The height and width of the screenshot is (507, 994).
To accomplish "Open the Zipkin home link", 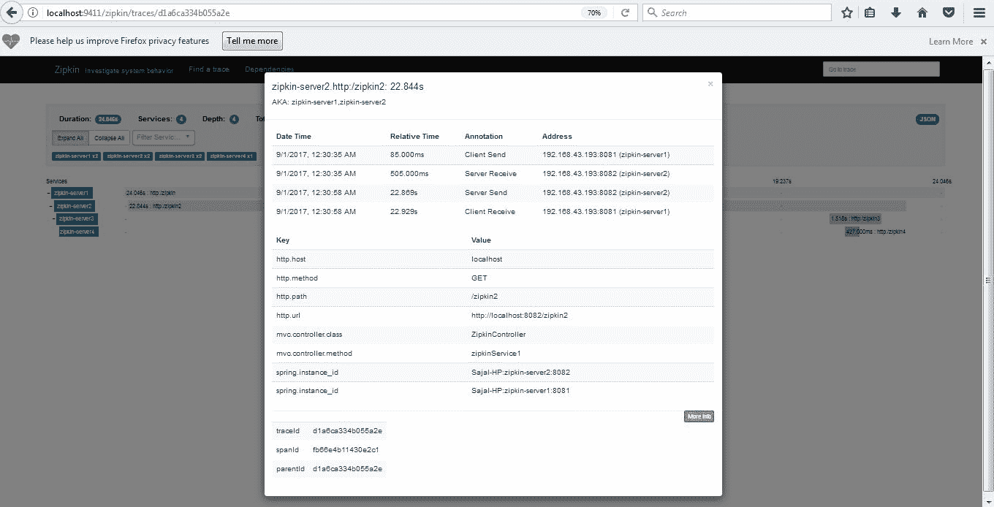I will point(67,69).
